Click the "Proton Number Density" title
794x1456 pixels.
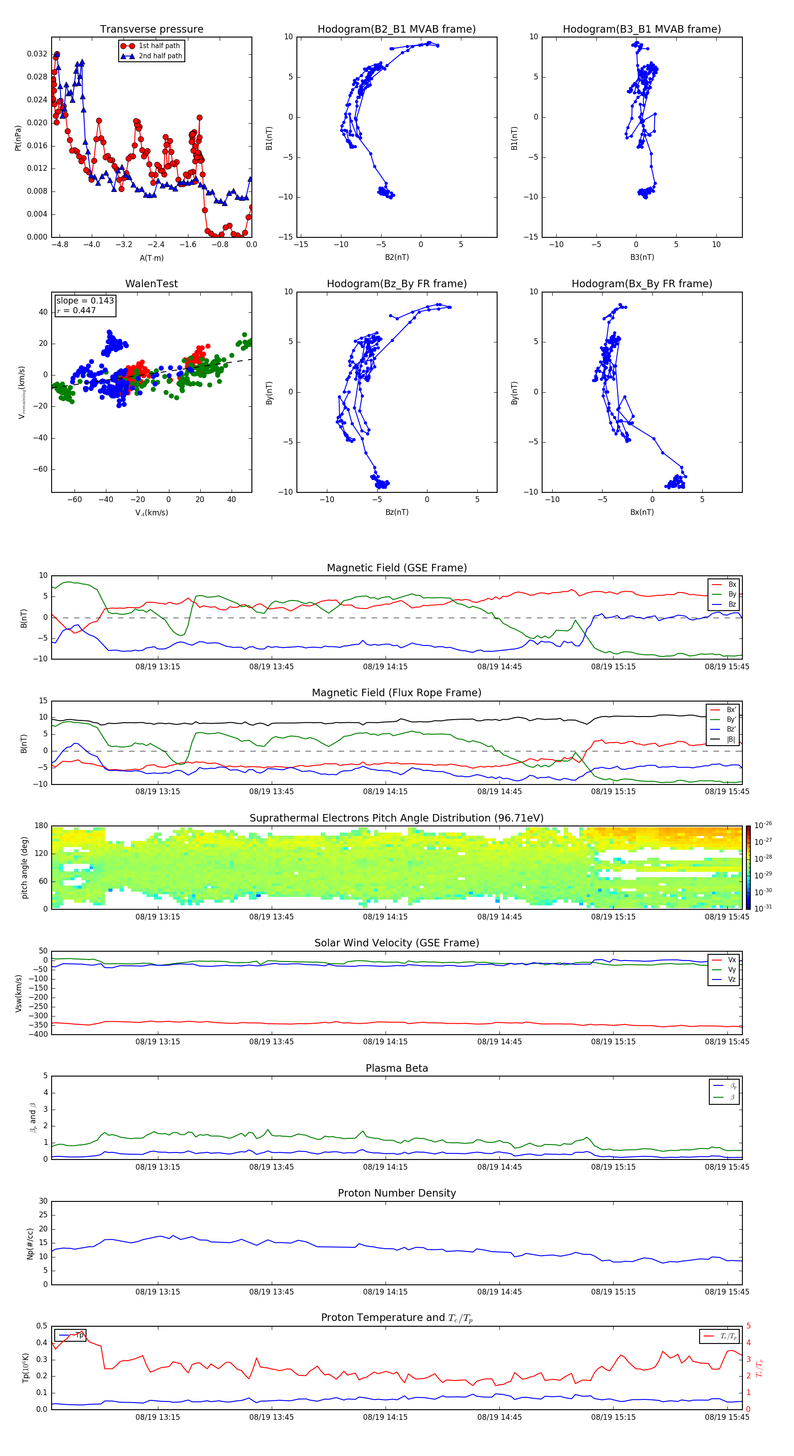(397, 1193)
